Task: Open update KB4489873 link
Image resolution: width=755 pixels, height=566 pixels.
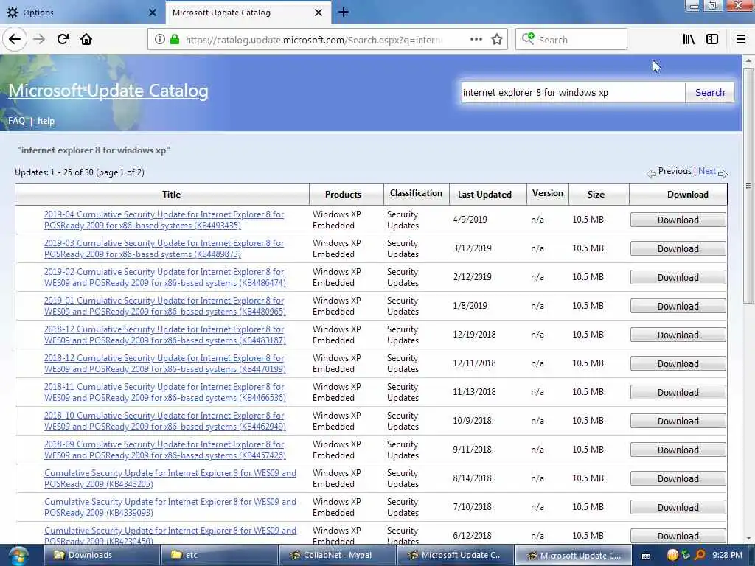Action: [164, 249]
